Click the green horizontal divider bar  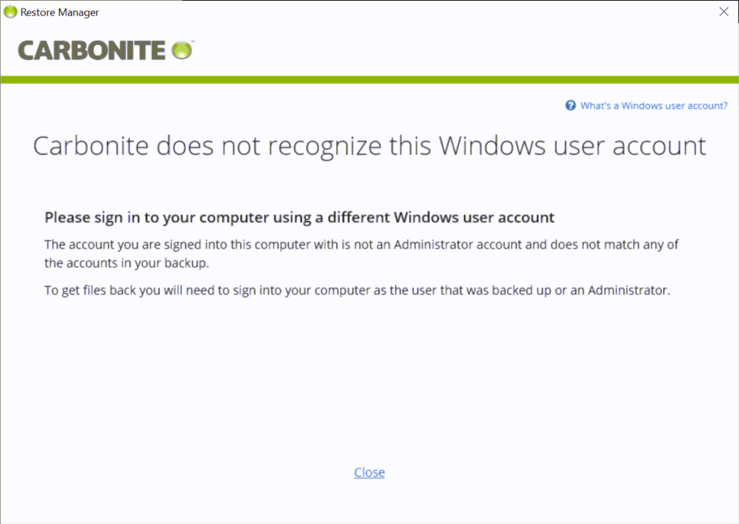[369, 79]
